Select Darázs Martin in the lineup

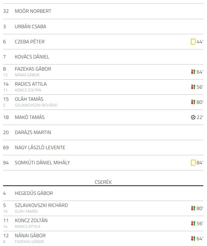(33, 132)
